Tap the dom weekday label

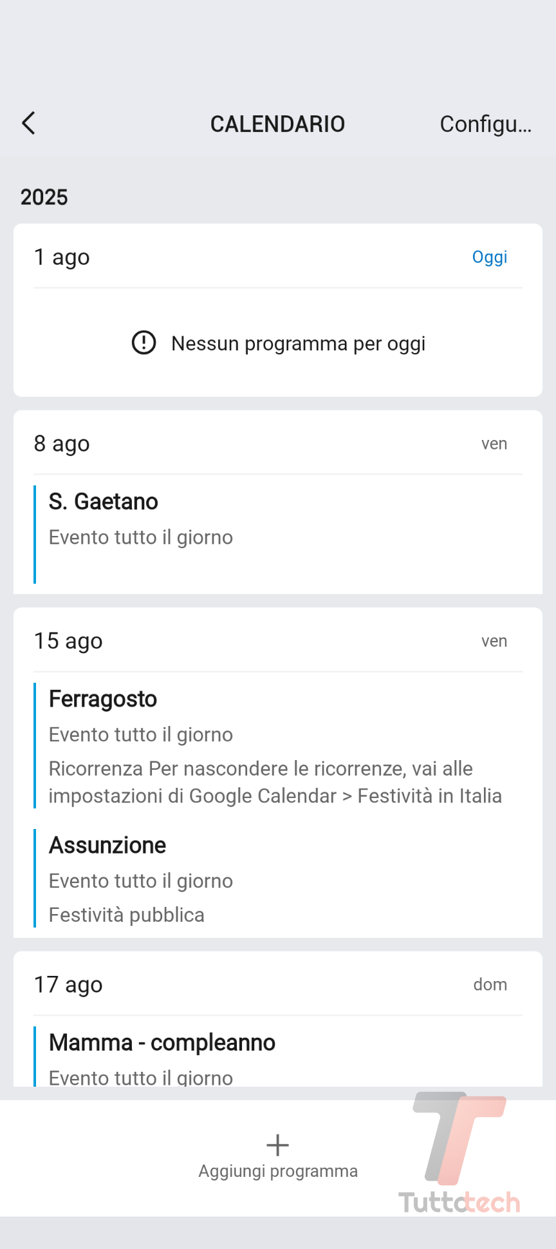click(x=490, y=984)
